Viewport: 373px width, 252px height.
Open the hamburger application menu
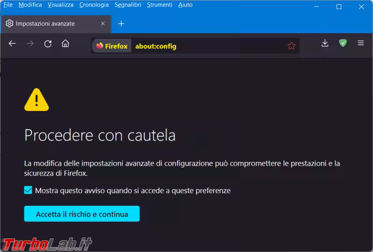click(361, 43)
